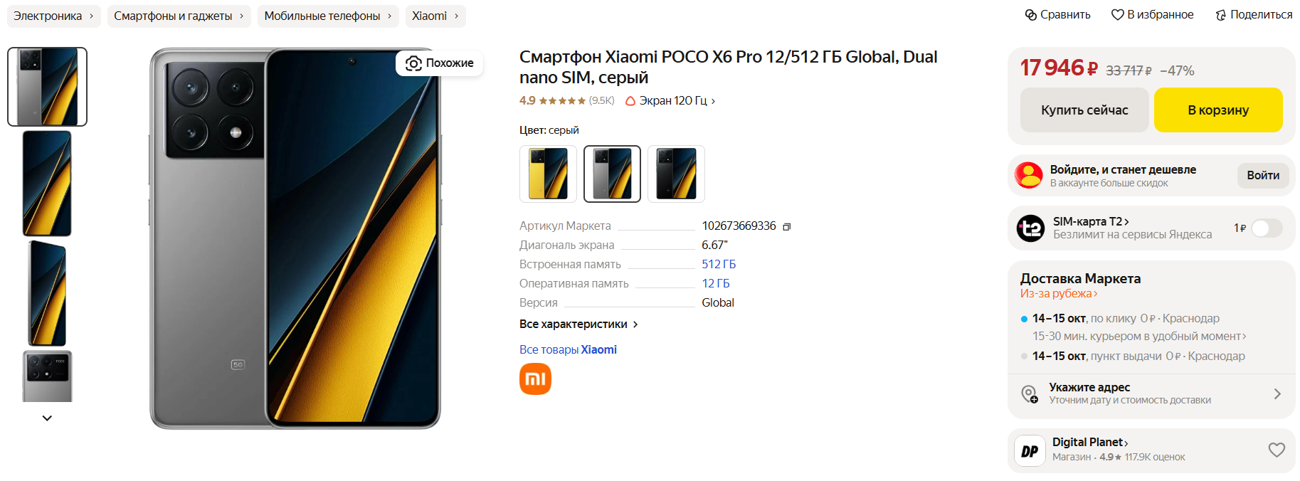Click the В корзину button
1300x481 pixels.
(x=1218, y=110)
